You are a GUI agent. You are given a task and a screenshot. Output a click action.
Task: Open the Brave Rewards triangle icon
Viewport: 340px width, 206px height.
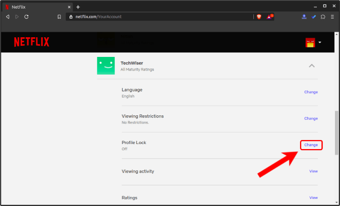(269, 17)
